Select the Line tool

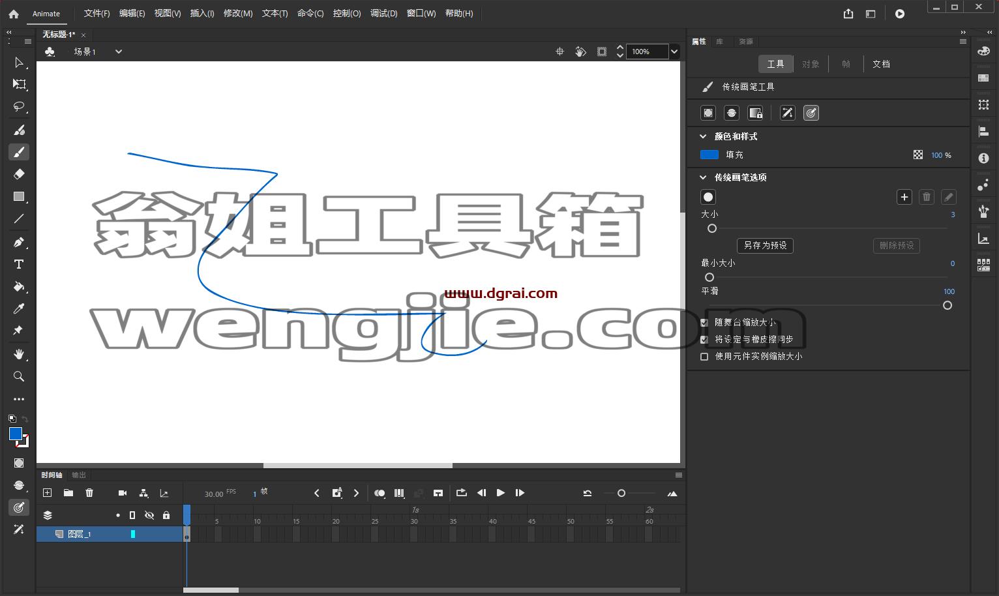[19, 219]
